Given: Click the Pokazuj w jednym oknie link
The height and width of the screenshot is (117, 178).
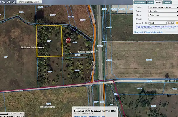Looking at the screenshot, I should pyautogui.click(x=153, y=32).
